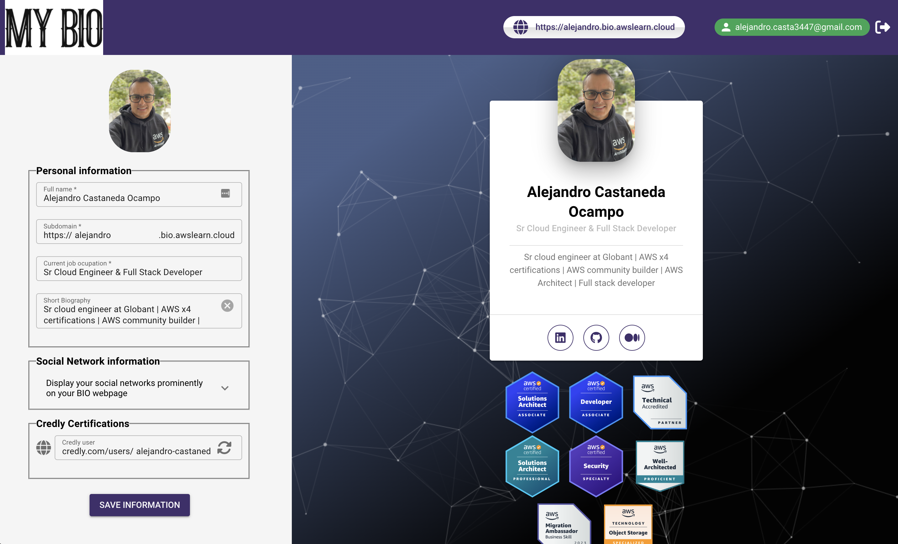Click the Full name input field
The image size is (898, 544).
tap(139, 194)
